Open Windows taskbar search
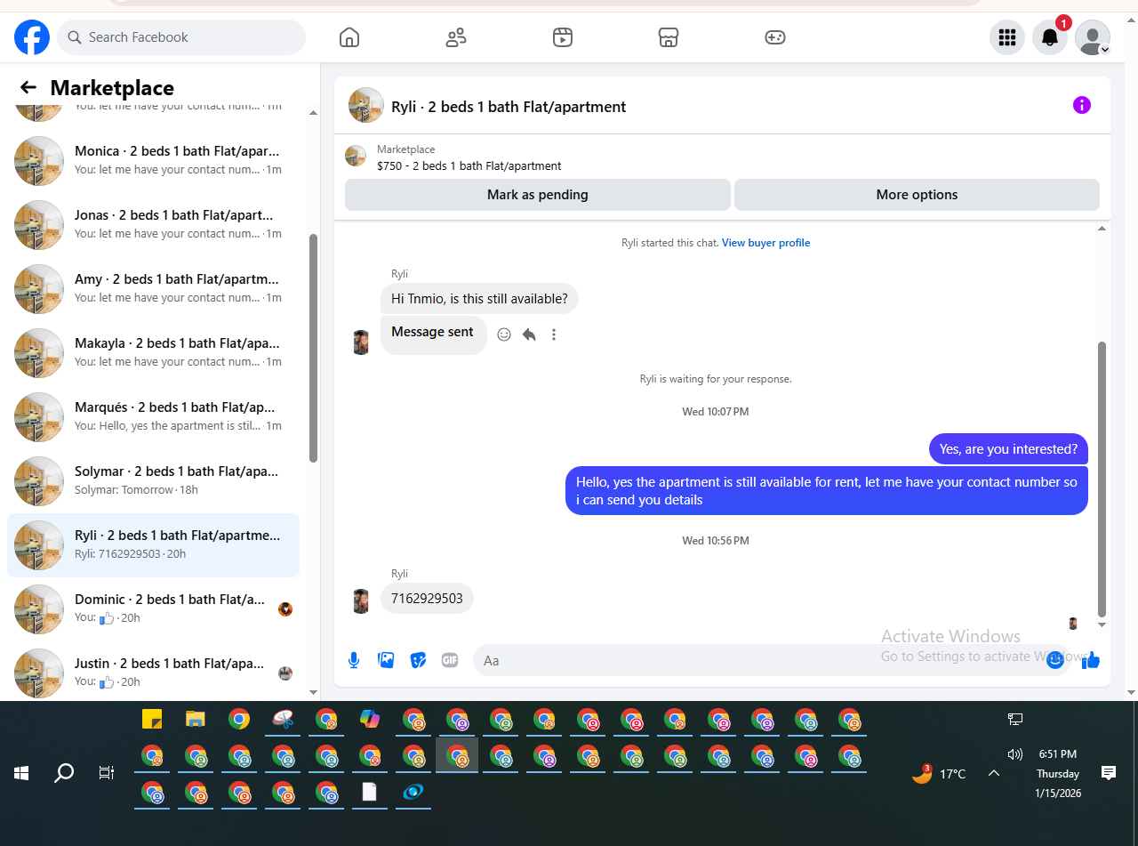1138x846 pixels. coord(64,773)
